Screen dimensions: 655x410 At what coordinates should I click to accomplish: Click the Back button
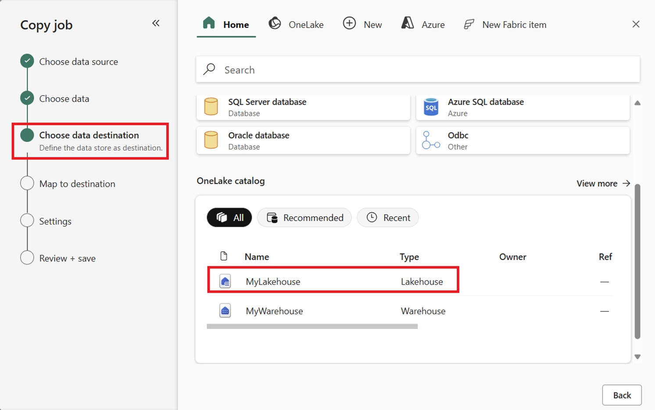click(622, 395)
